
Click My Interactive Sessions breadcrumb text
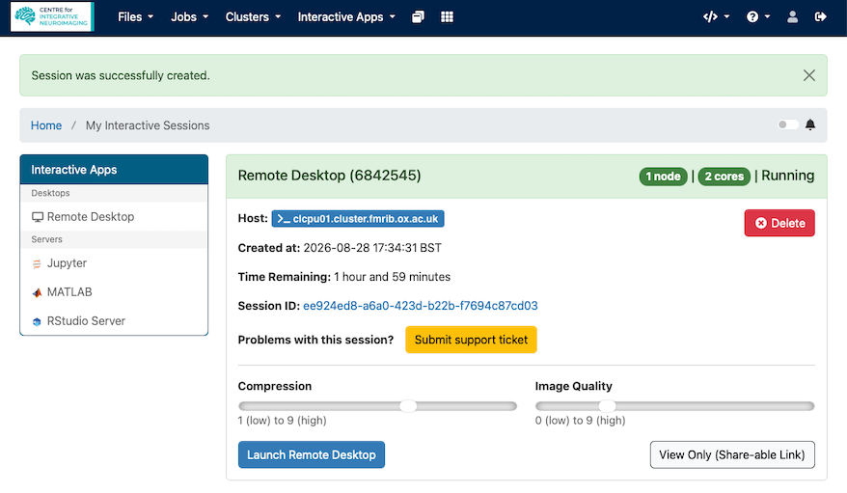[148, 125]
